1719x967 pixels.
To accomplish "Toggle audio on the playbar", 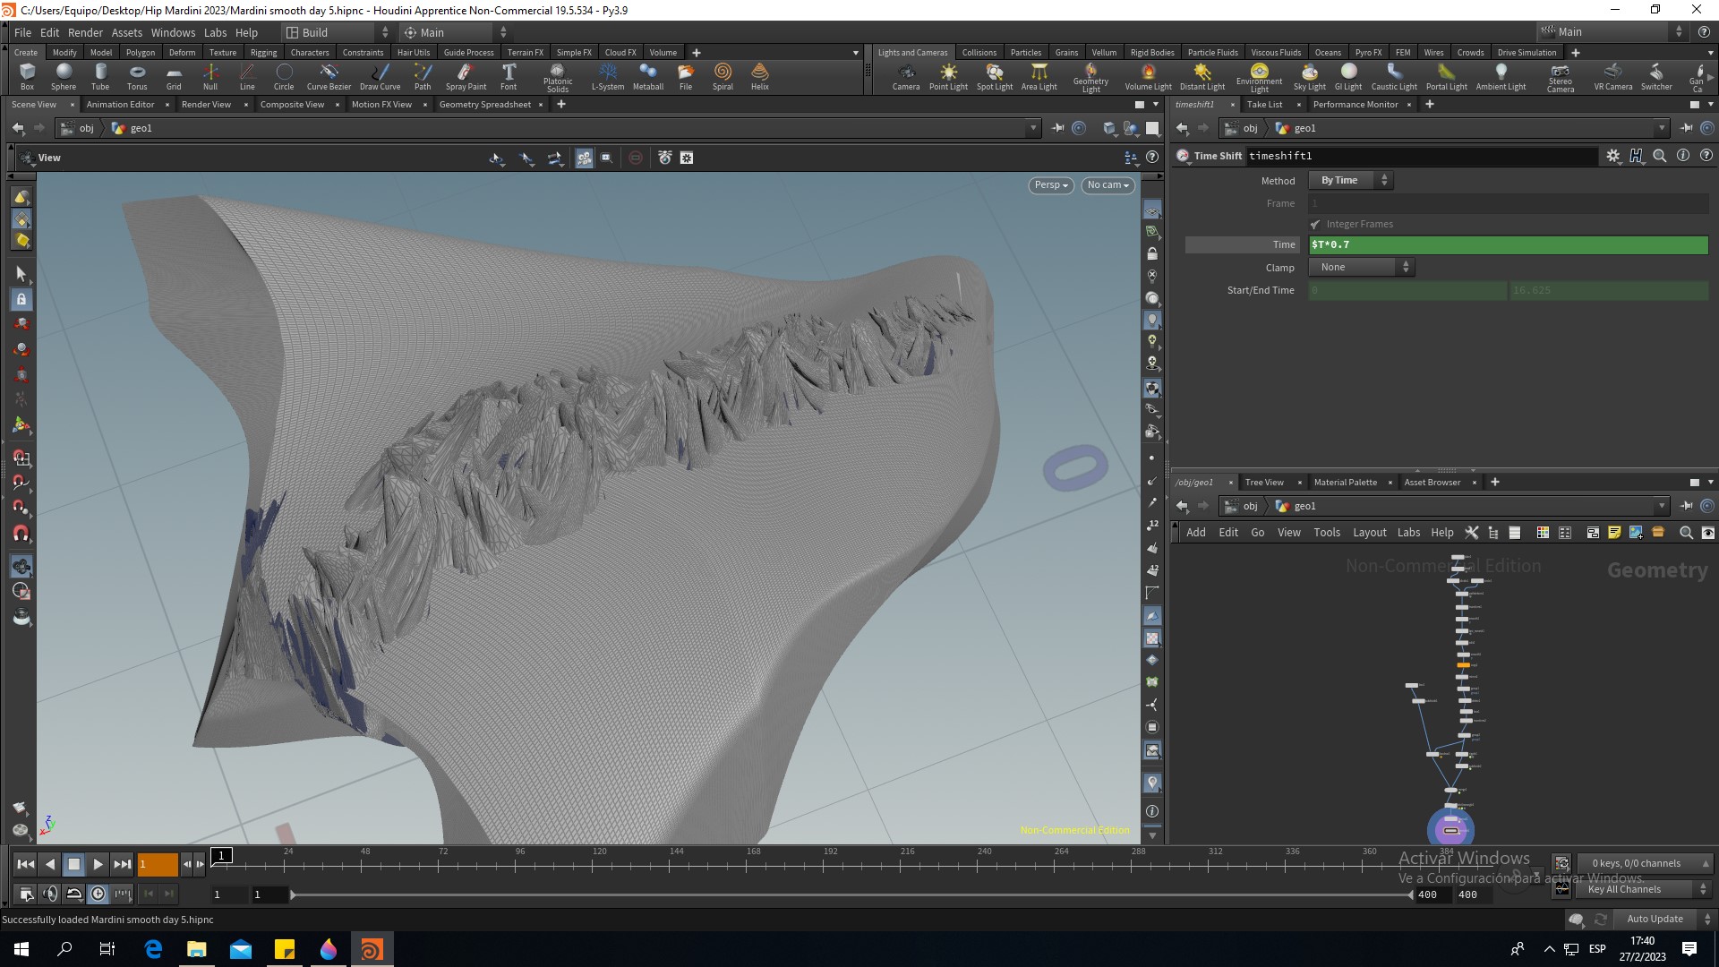I will coord(50,894).
